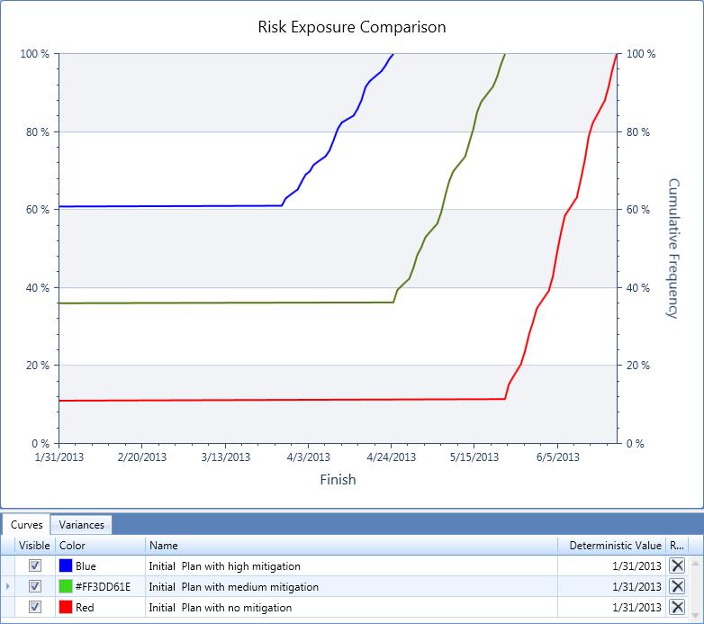Remove the high mitigation curve row
The image size is (704, 624).
tap(677, 565)
